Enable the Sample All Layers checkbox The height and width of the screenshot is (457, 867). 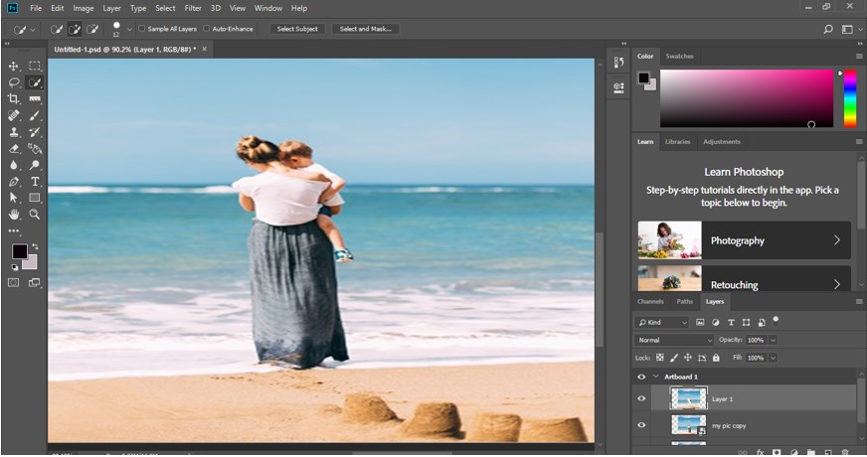(x=141, y=29)
